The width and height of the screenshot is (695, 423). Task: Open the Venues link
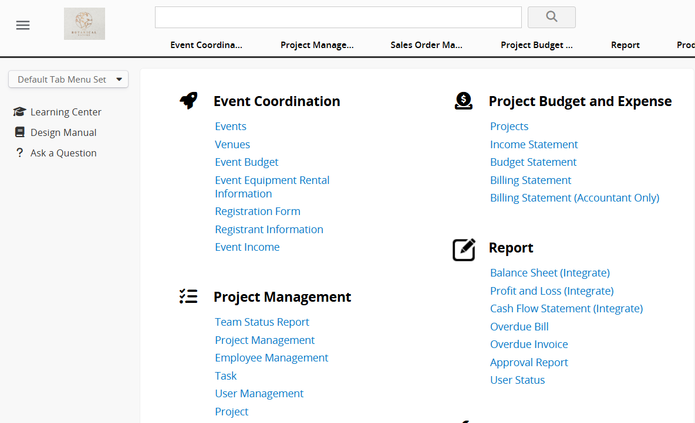[232, 144]
